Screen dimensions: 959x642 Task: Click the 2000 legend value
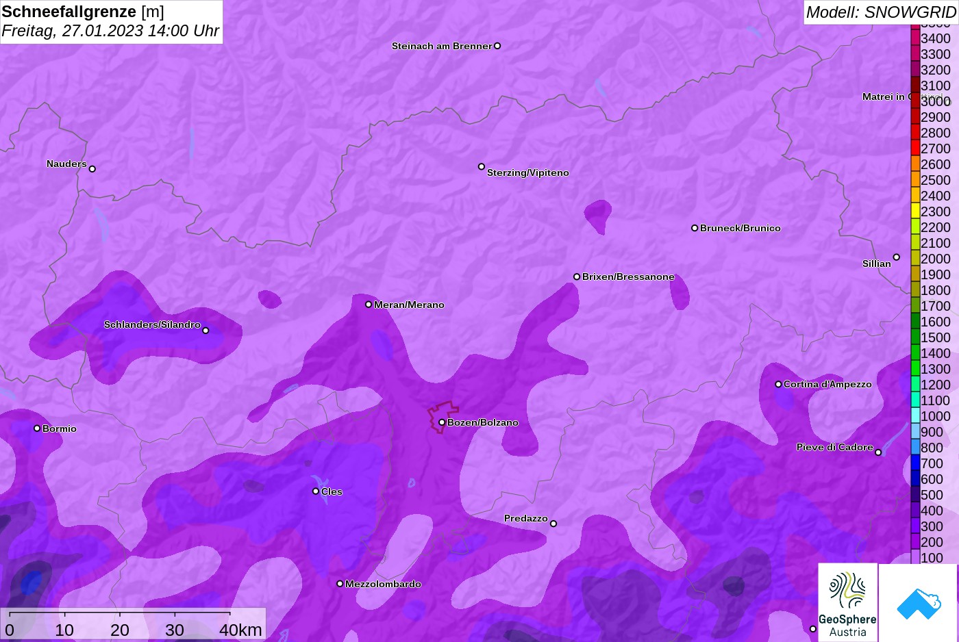click(x=936, y=259)
